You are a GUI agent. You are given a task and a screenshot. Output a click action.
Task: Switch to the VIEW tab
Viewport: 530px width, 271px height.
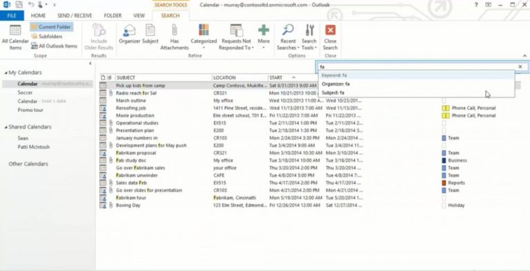139,16
